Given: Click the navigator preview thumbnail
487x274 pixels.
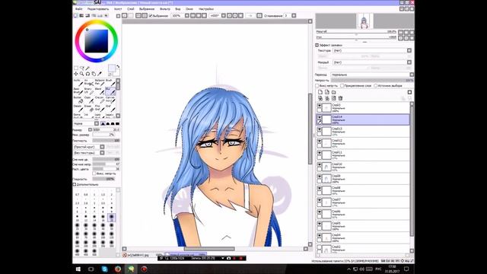Looking at the screenshot, I should coord(364,21).
